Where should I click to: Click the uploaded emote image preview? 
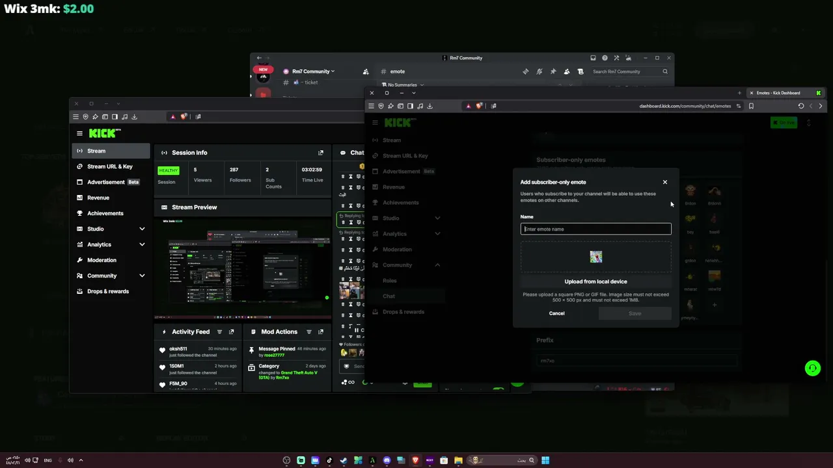pos(596,257)
